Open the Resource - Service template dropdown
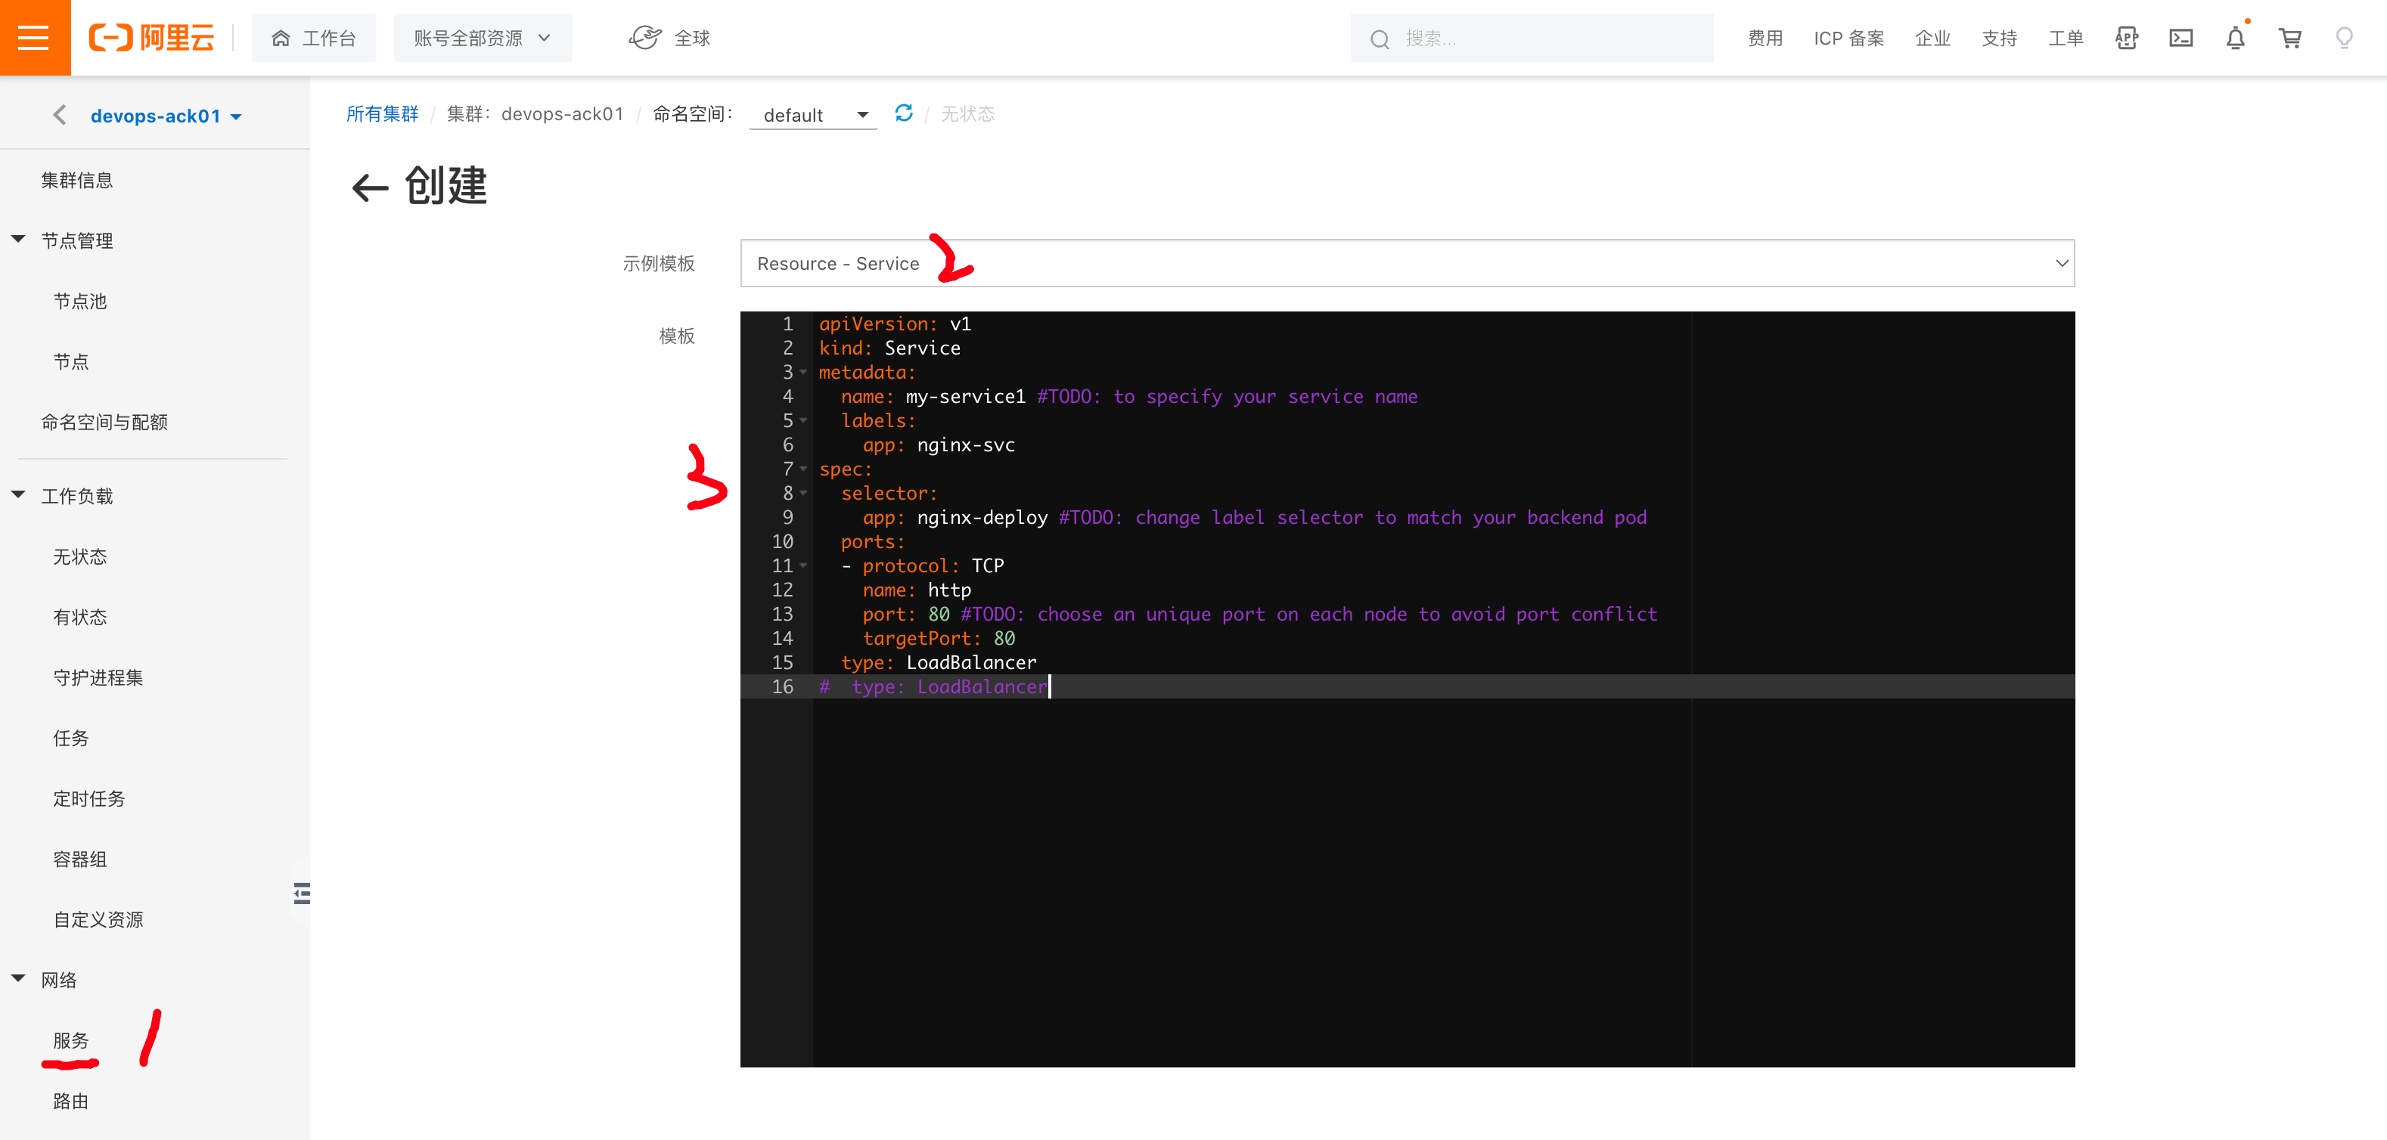The image size is (2387, 1140). (x=1406, y=264)
